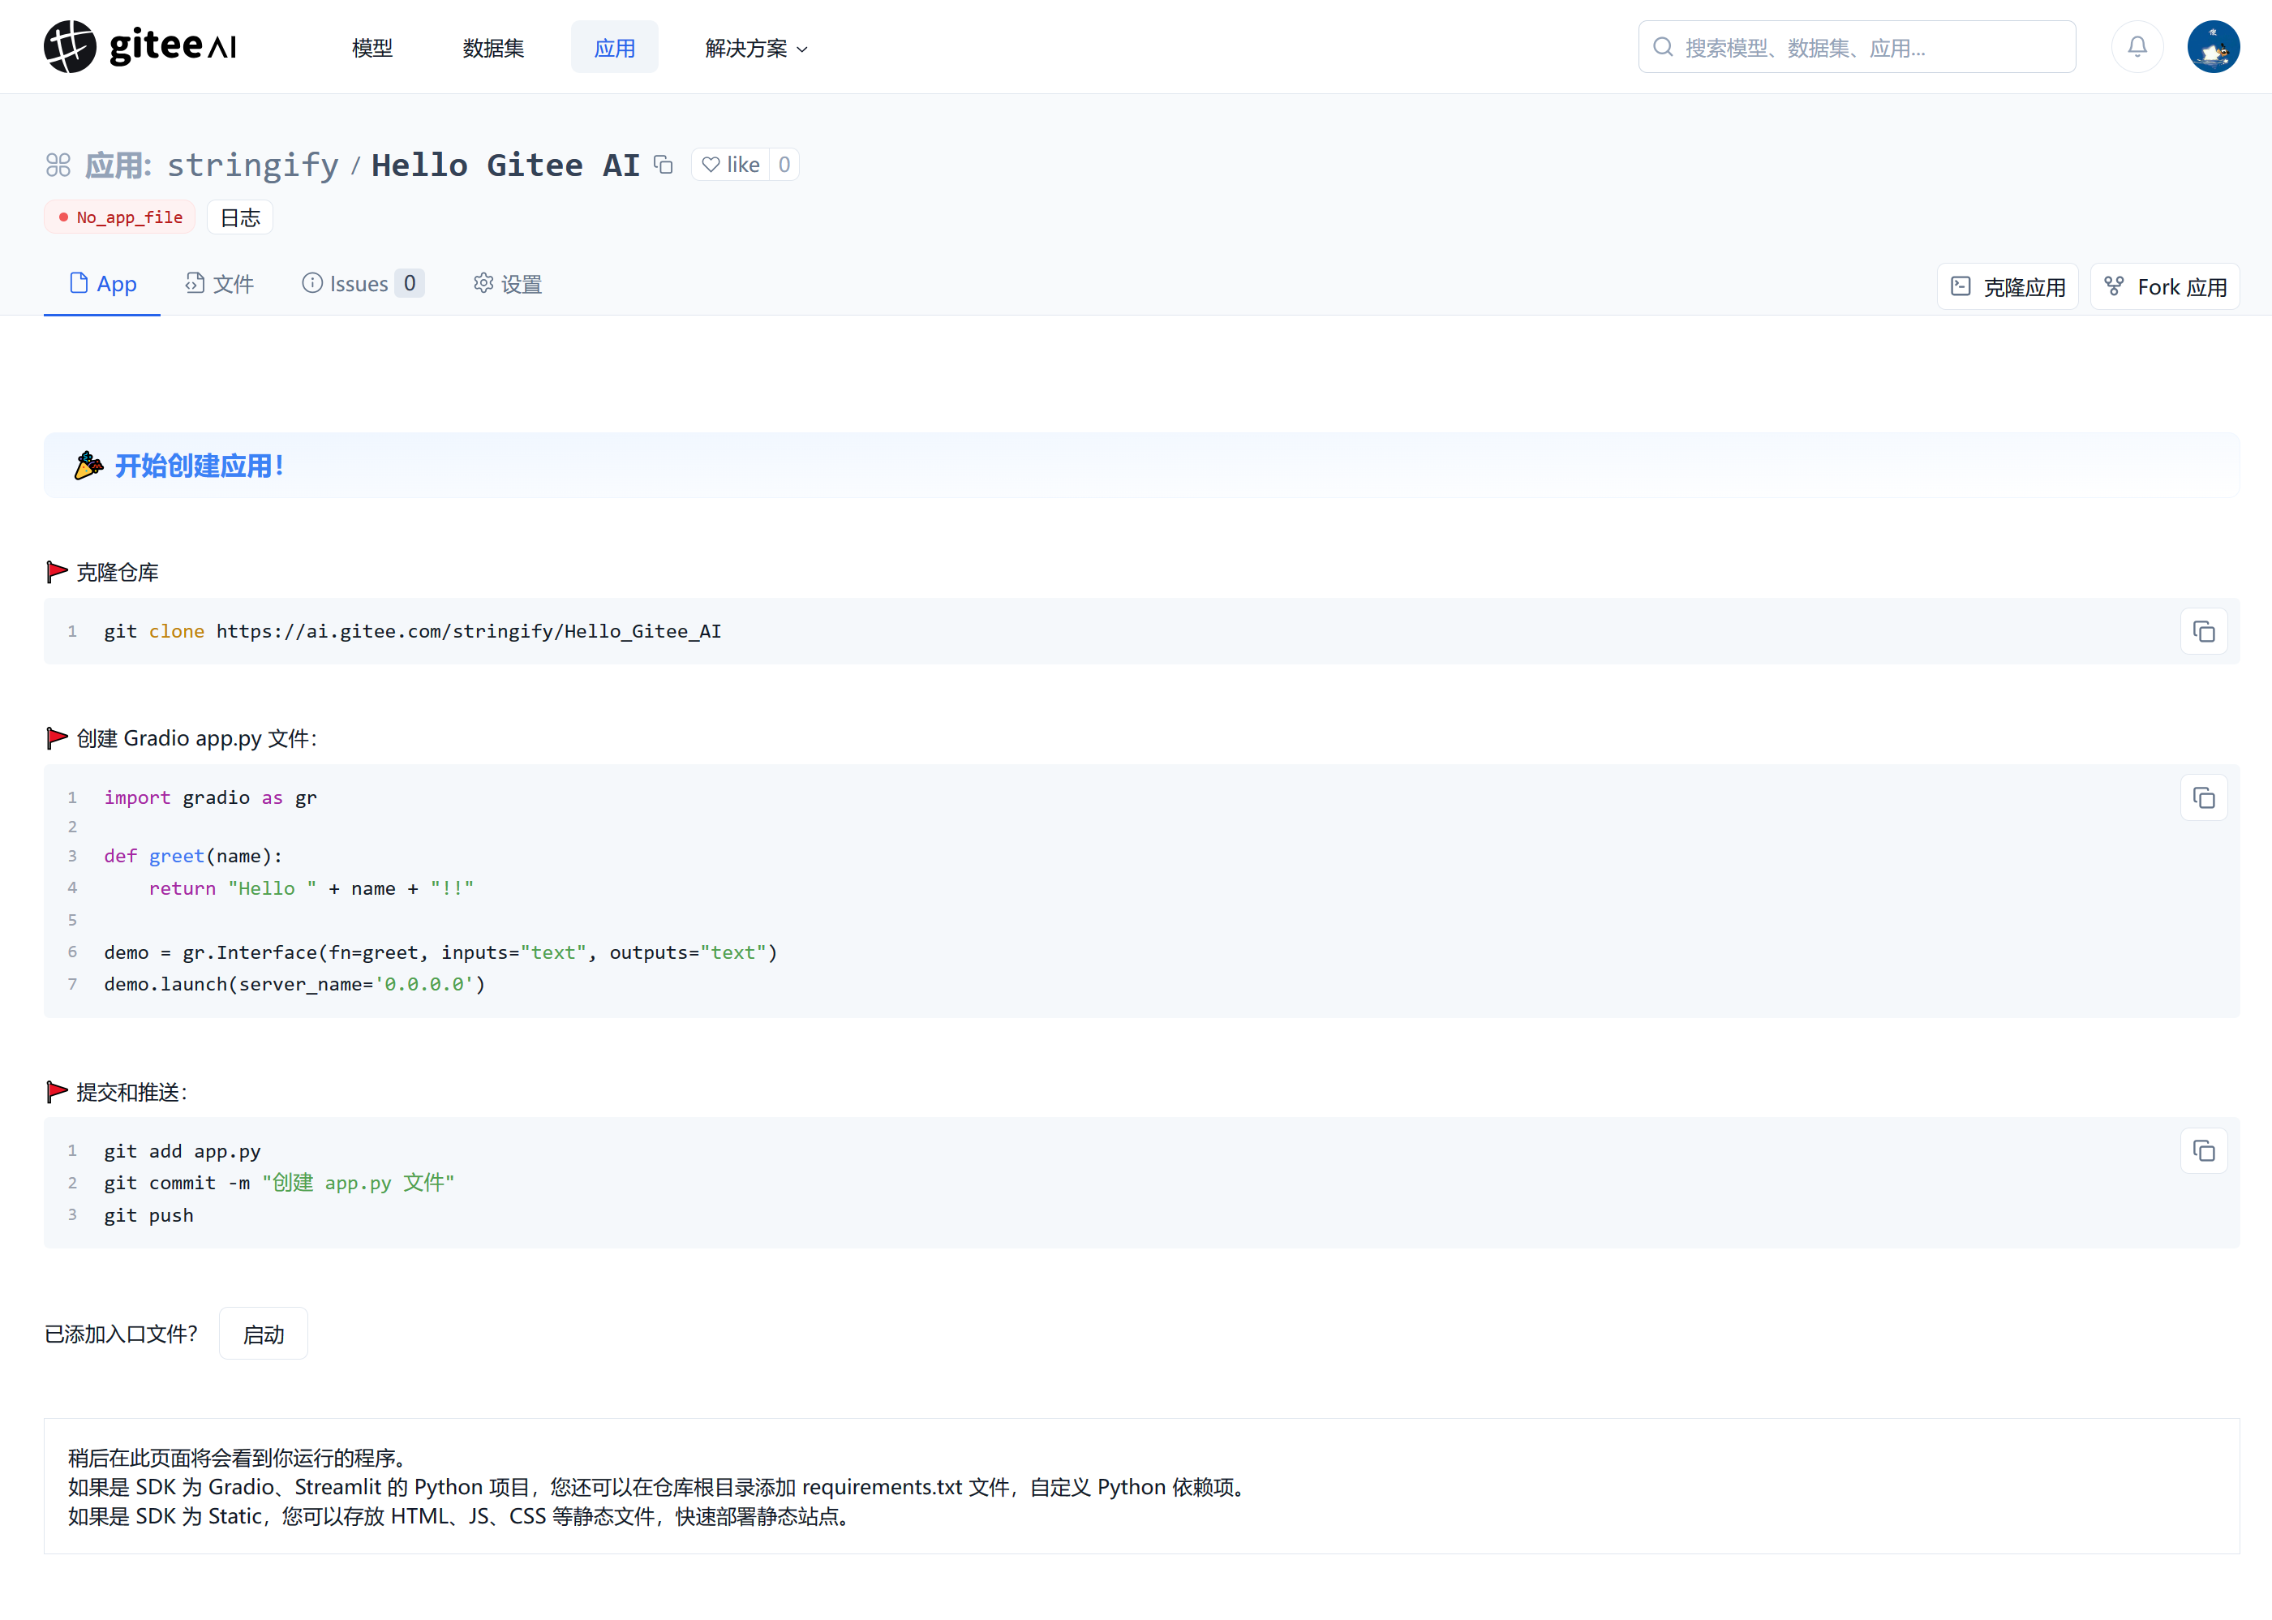Click the 已添加入口文件? label
This screenshot has width=2272, height=1620.
point(121,1334)
